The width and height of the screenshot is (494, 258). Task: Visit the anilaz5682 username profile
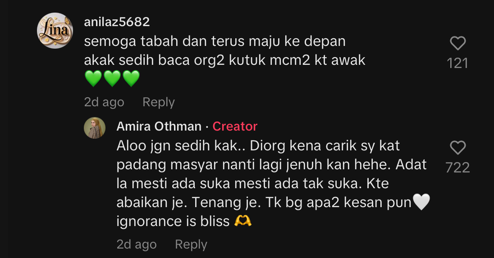117,22
